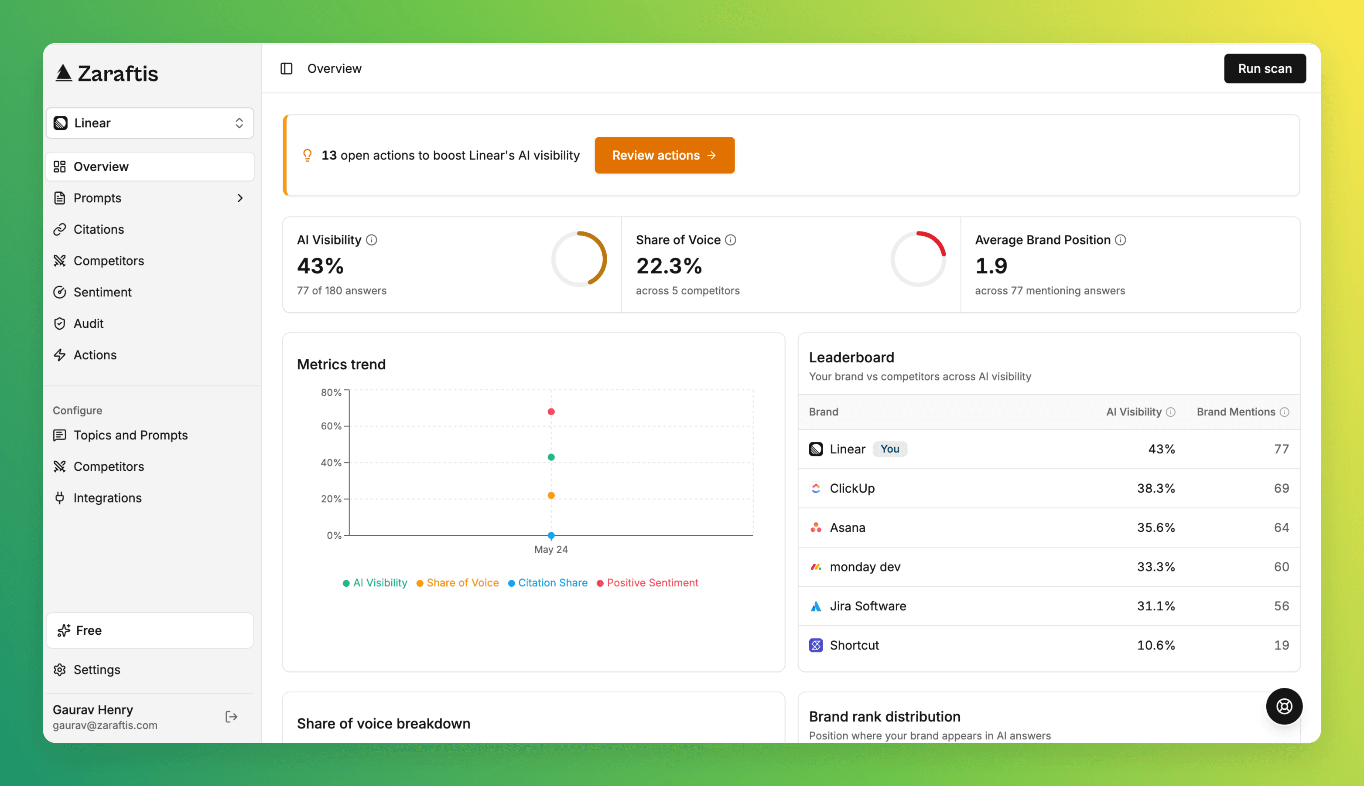
Task: Click the Share of Voice info icon
Action: [x=731, y=240]
